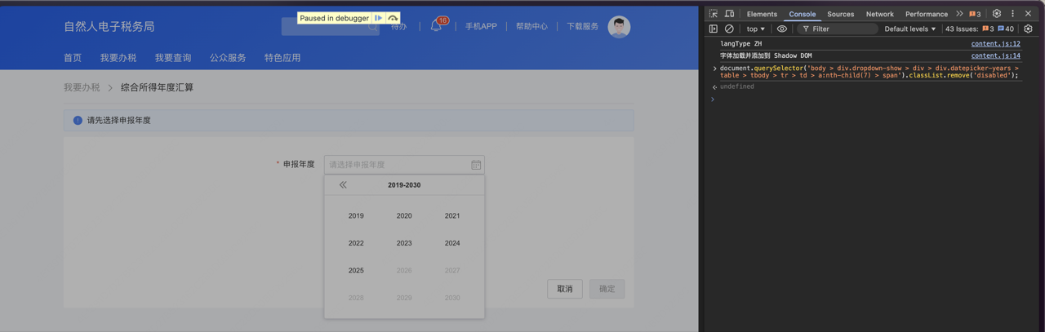Screen dimensions: 1045x332
Task: Expand the Default levels dropdown
Action: (x=909, y=29)
